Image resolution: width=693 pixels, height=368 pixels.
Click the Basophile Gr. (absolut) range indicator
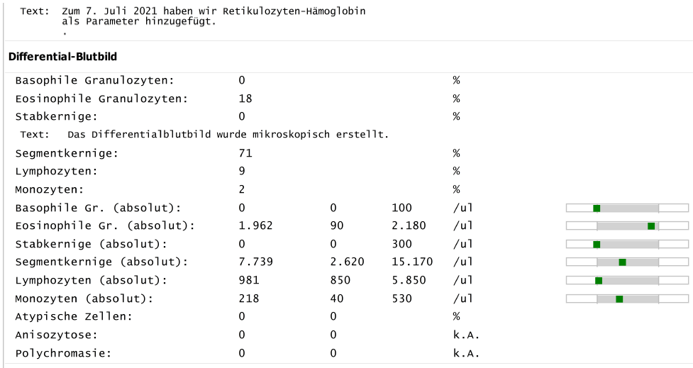click(x=627, y=208)
